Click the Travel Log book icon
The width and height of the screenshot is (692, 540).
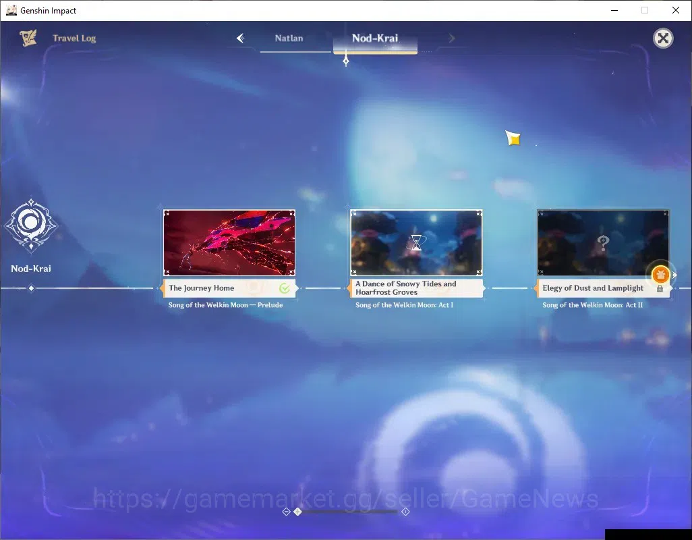point(28,38)
